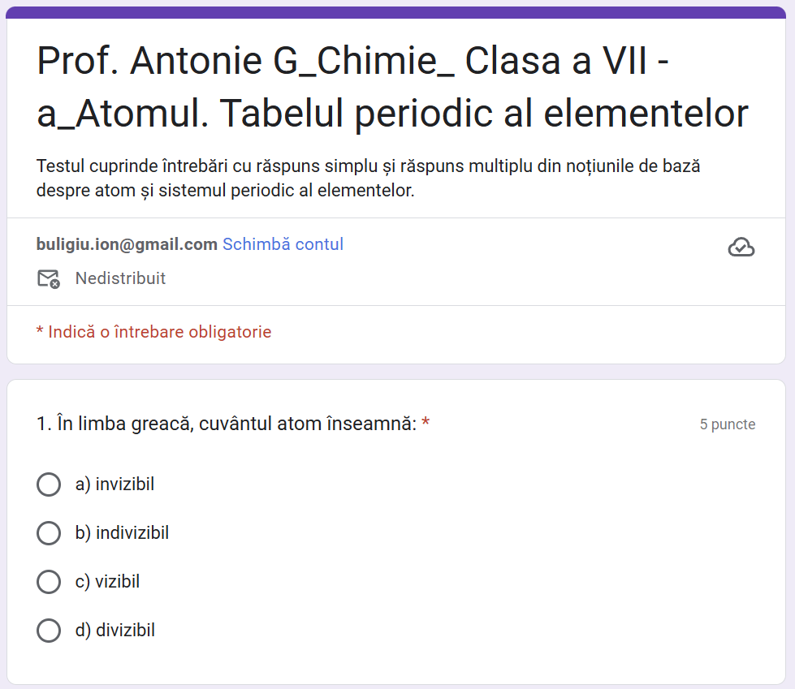Click the red asterisk after question 1
The height and width of the screenshot is (689, 795).
pyautogui.click(x=426, y=423)
